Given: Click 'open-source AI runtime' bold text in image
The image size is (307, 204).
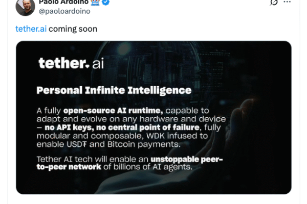Looking at the screenshot, I should [113, 111].
